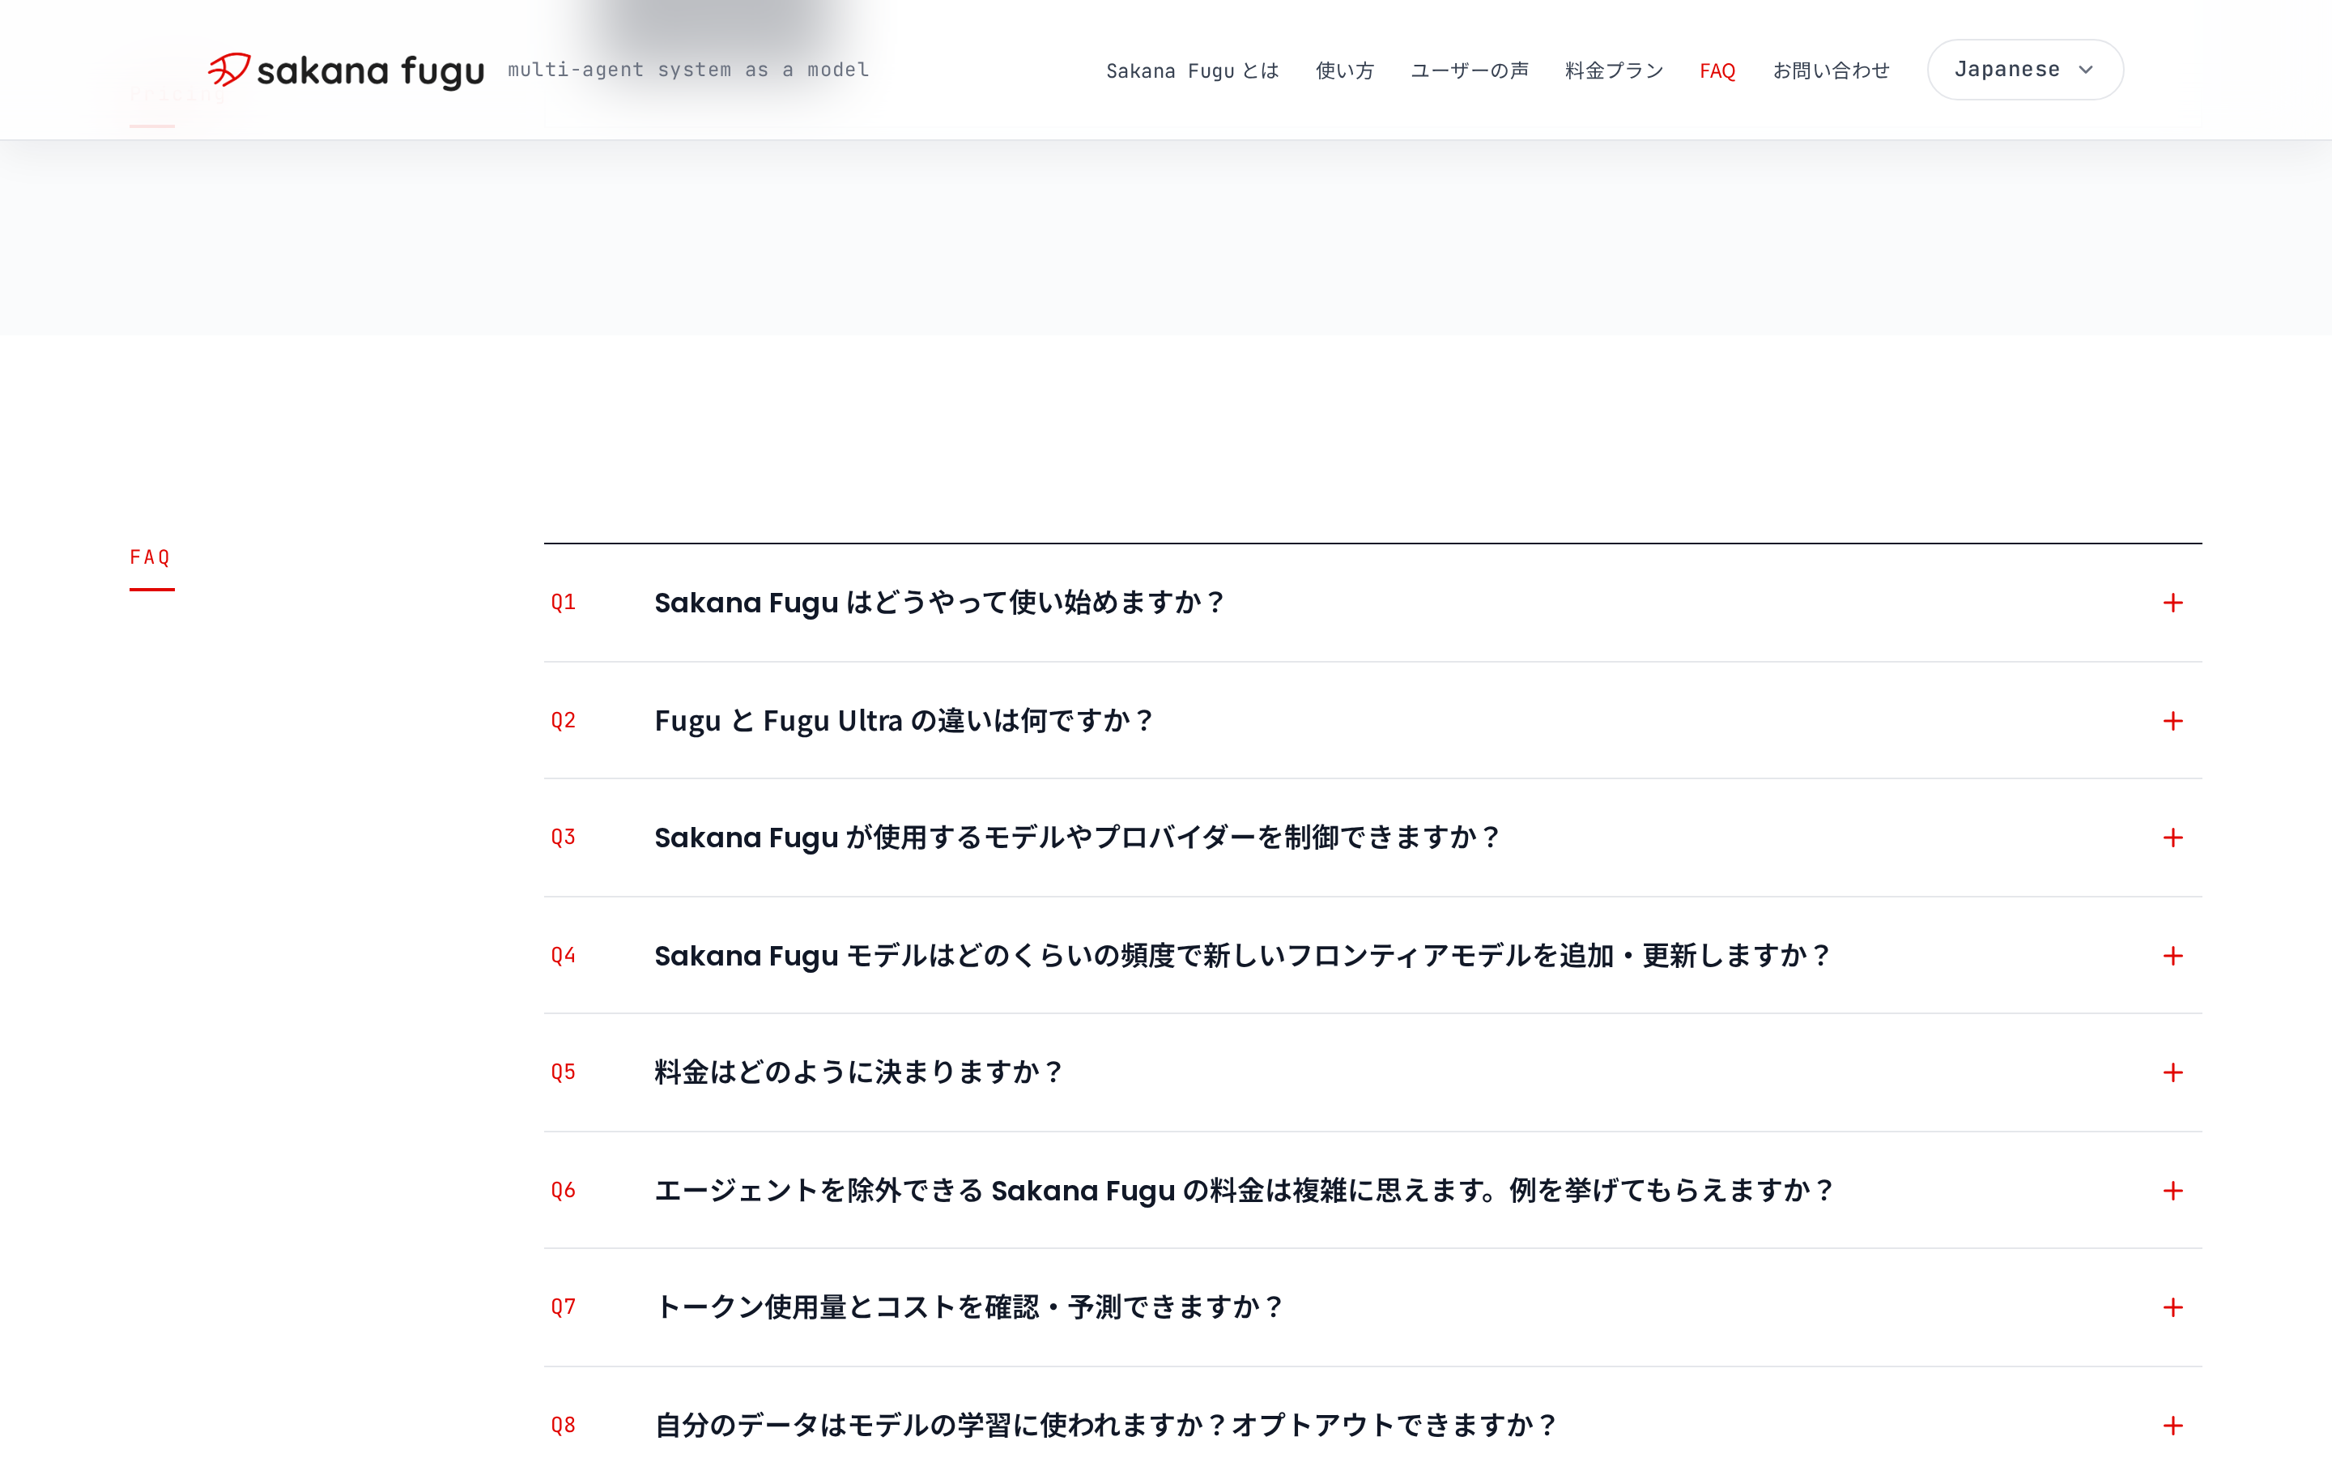Open the Japanese language dropdown

point(2024,70)
